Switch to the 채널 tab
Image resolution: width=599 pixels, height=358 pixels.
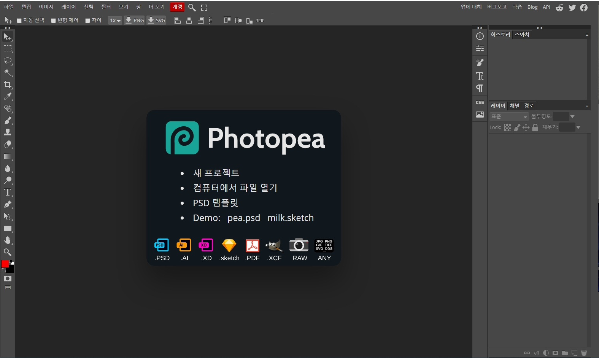515,106
